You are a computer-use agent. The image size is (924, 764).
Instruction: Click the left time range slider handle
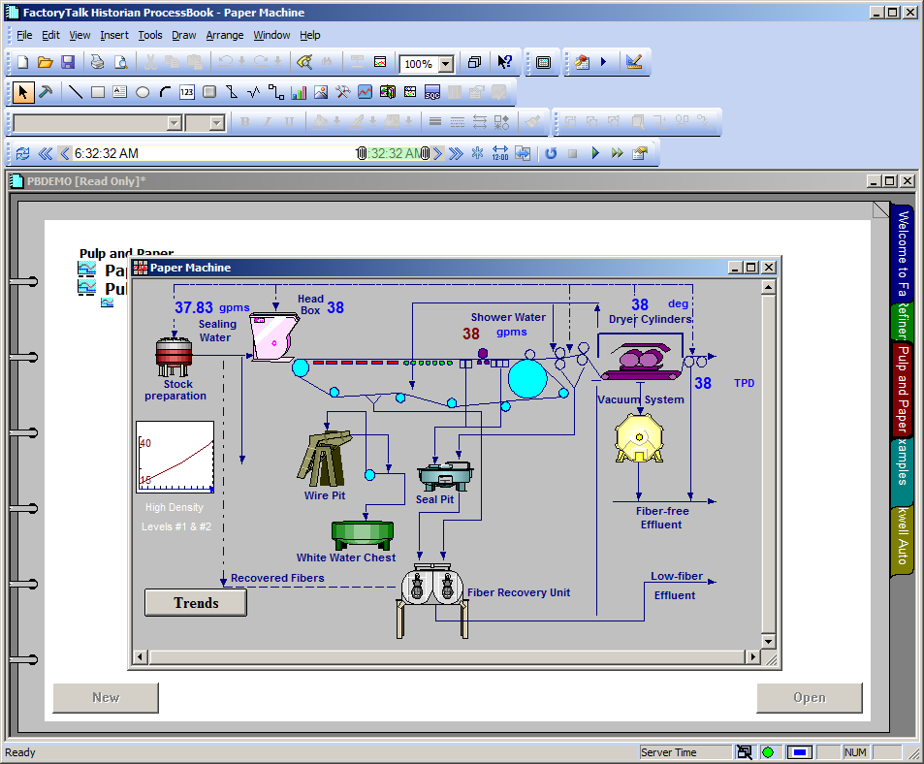pos(362,153)
